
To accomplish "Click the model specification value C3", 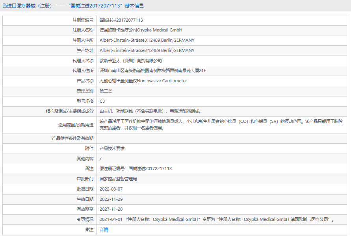I will (102, 101).
